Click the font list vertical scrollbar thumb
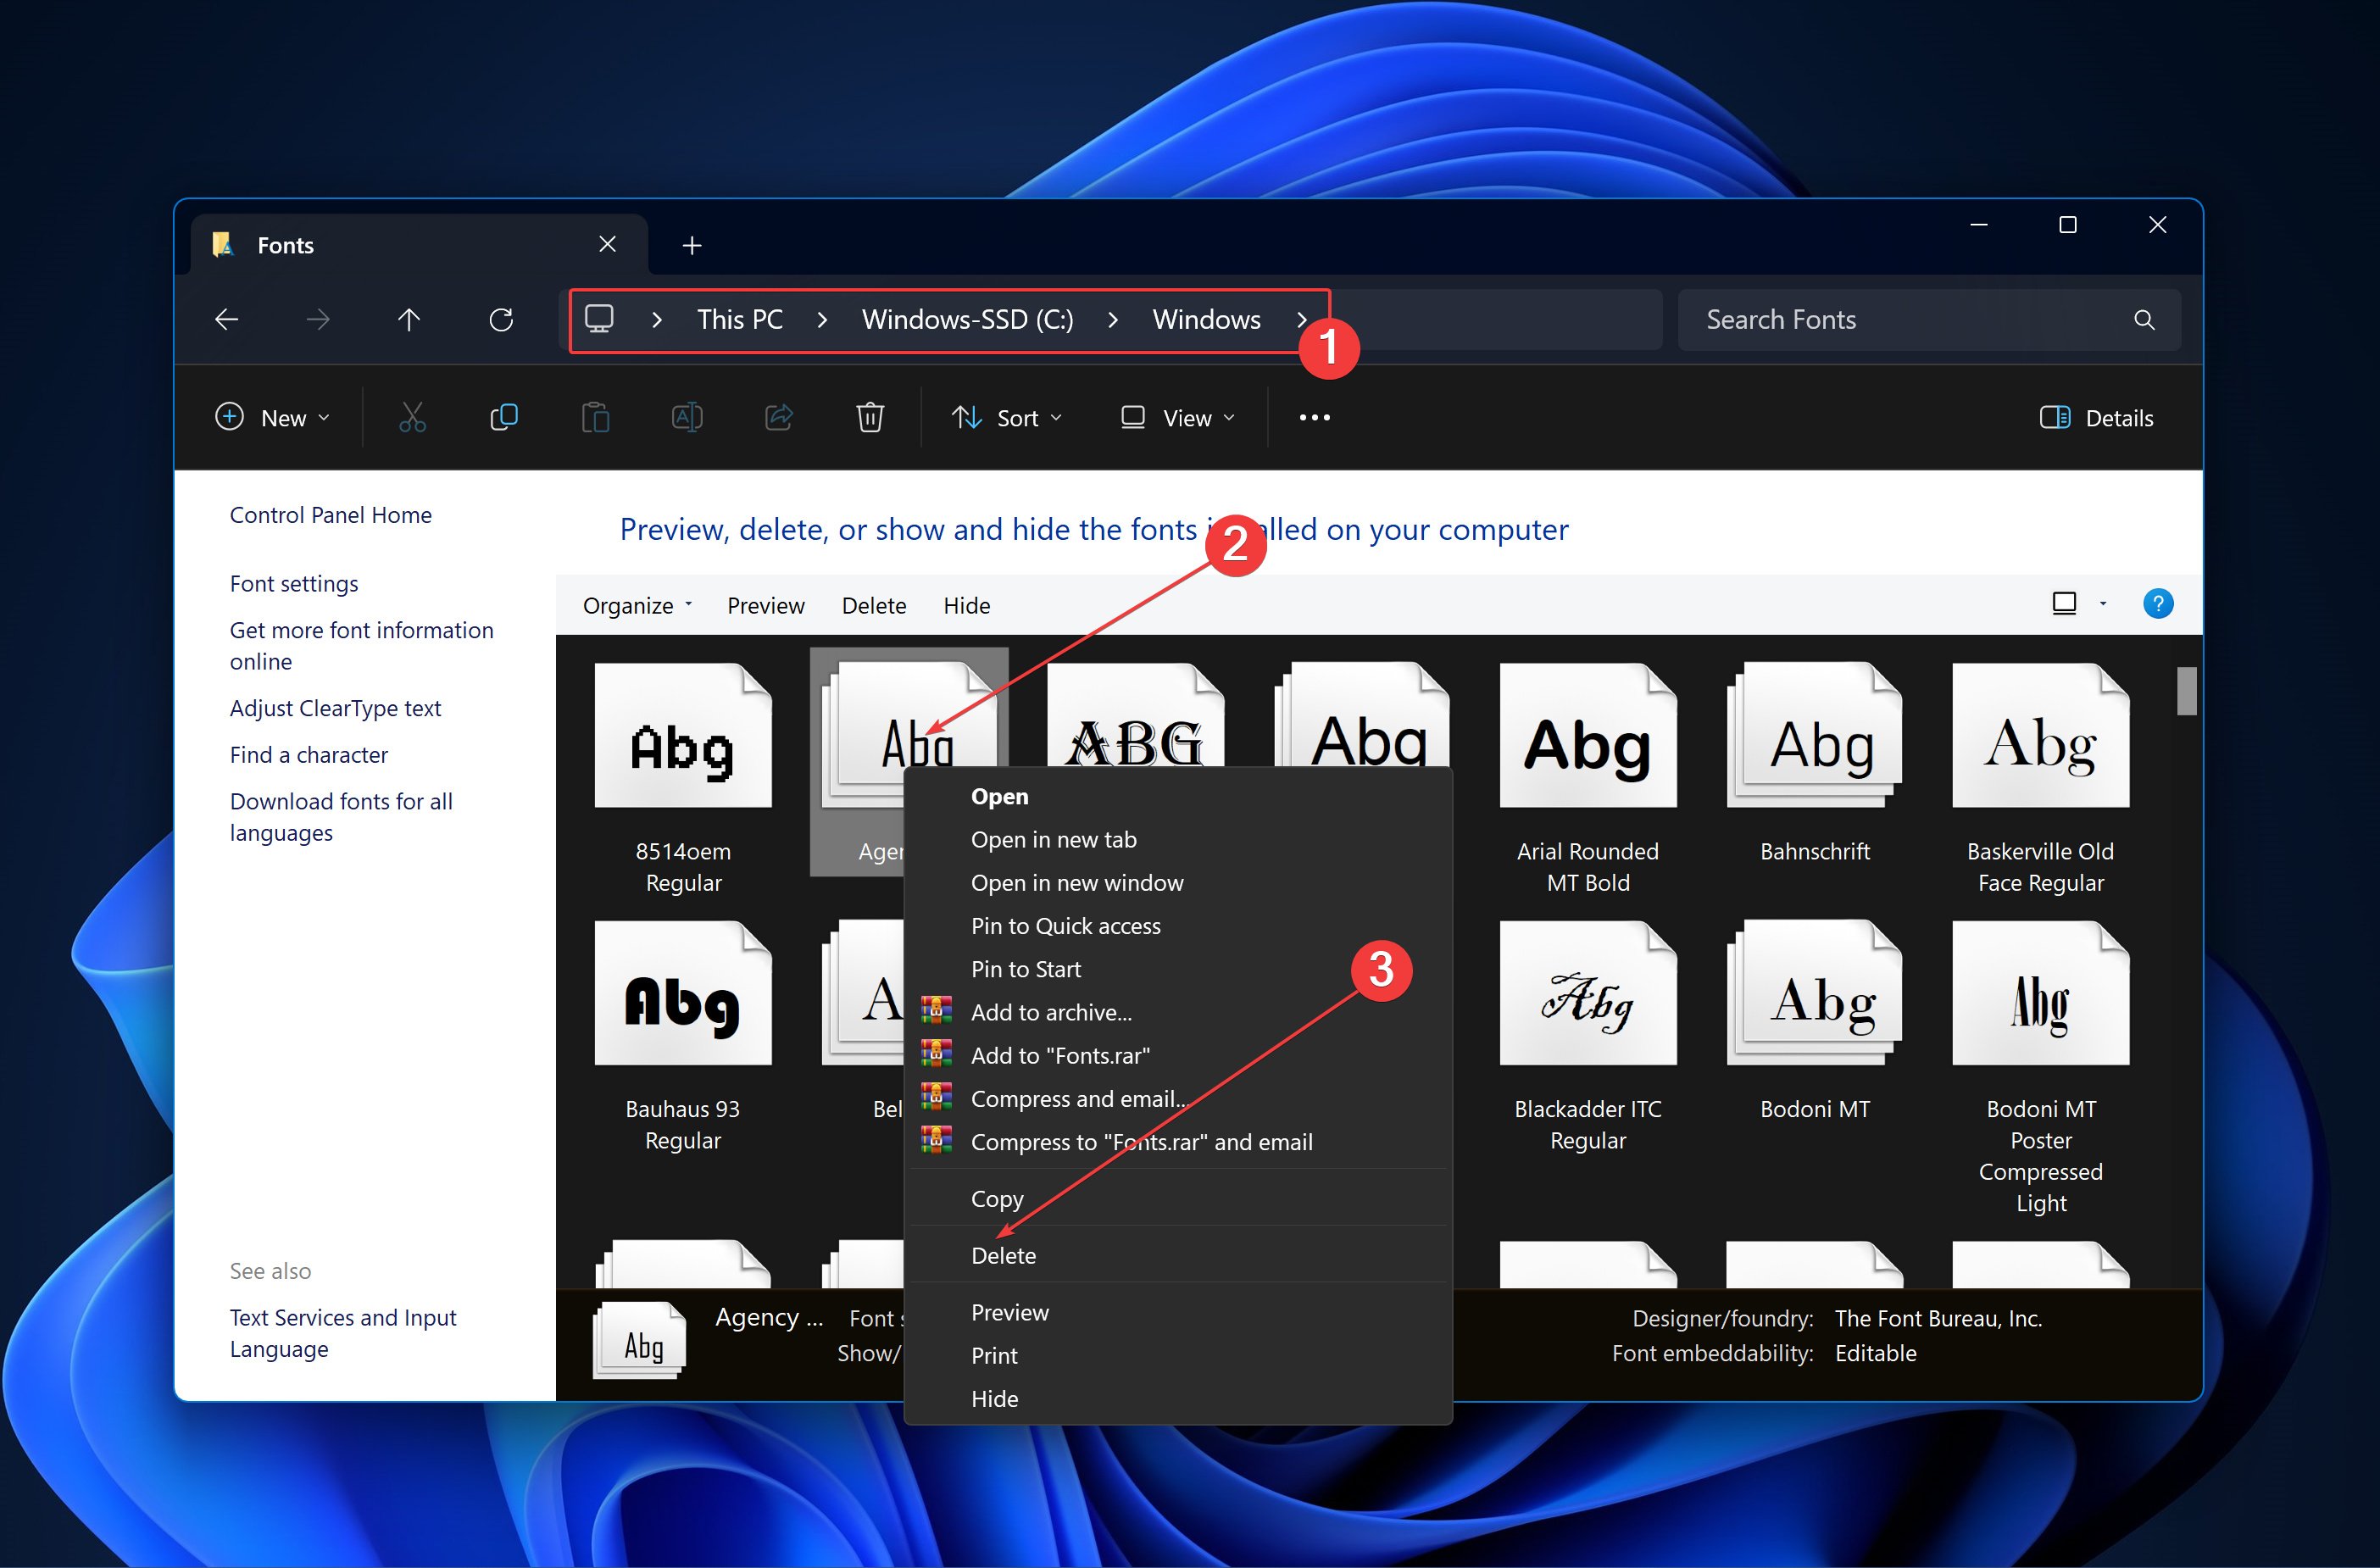Image resolution: width=2380 pixels, height=1568 pixels. coord(2186,690)
